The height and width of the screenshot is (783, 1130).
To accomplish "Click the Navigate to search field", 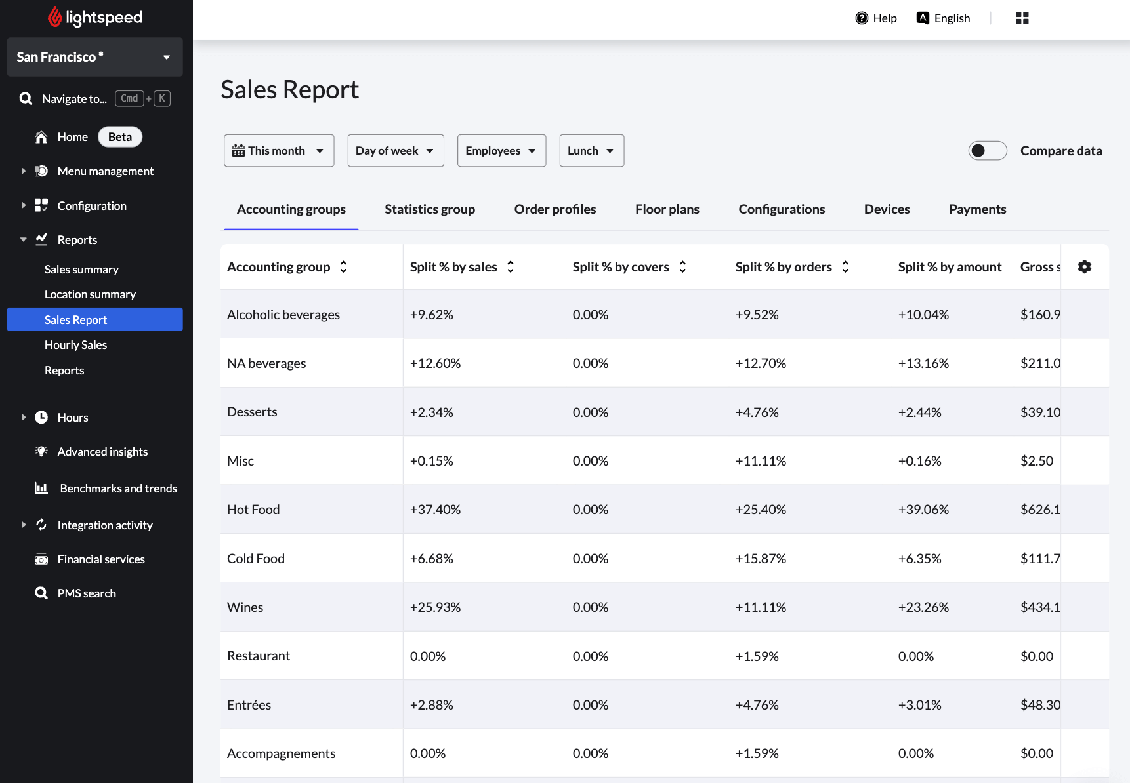I will tap(74, 99).
